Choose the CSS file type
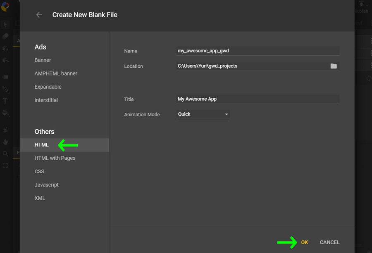Screen dimensions: 372x253 (x=39, y=171)
